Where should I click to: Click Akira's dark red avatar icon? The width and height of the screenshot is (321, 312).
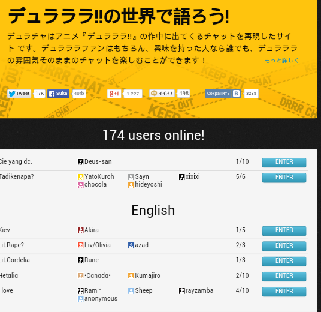click(81, 230)
